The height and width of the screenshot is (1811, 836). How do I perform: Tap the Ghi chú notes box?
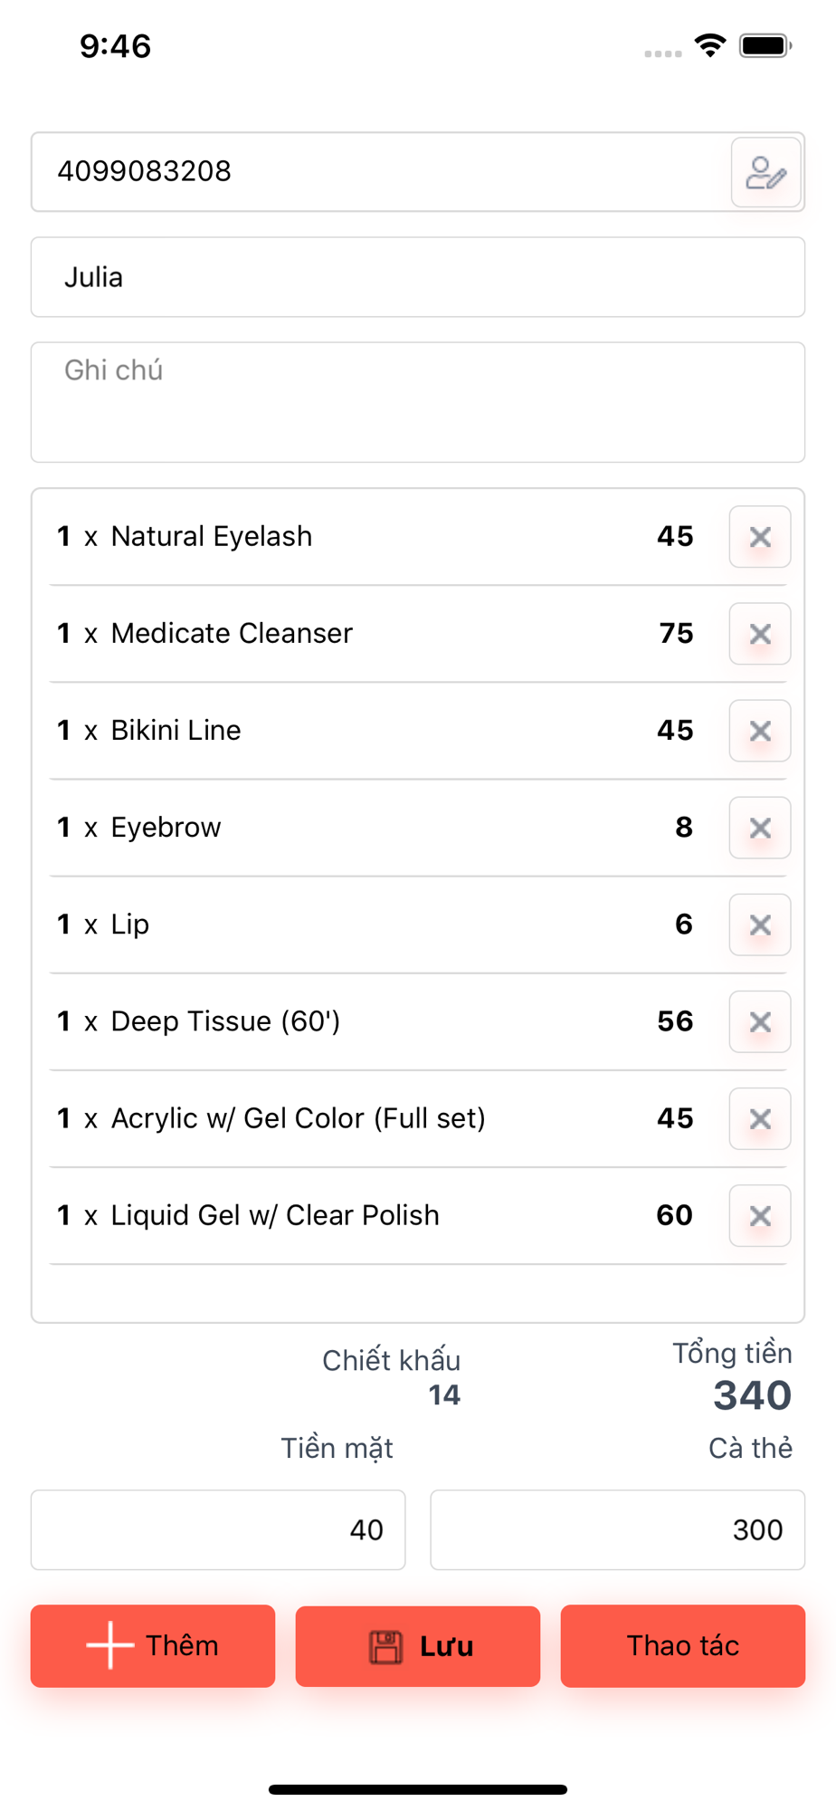pyautogui.click(x=418, y=402)
